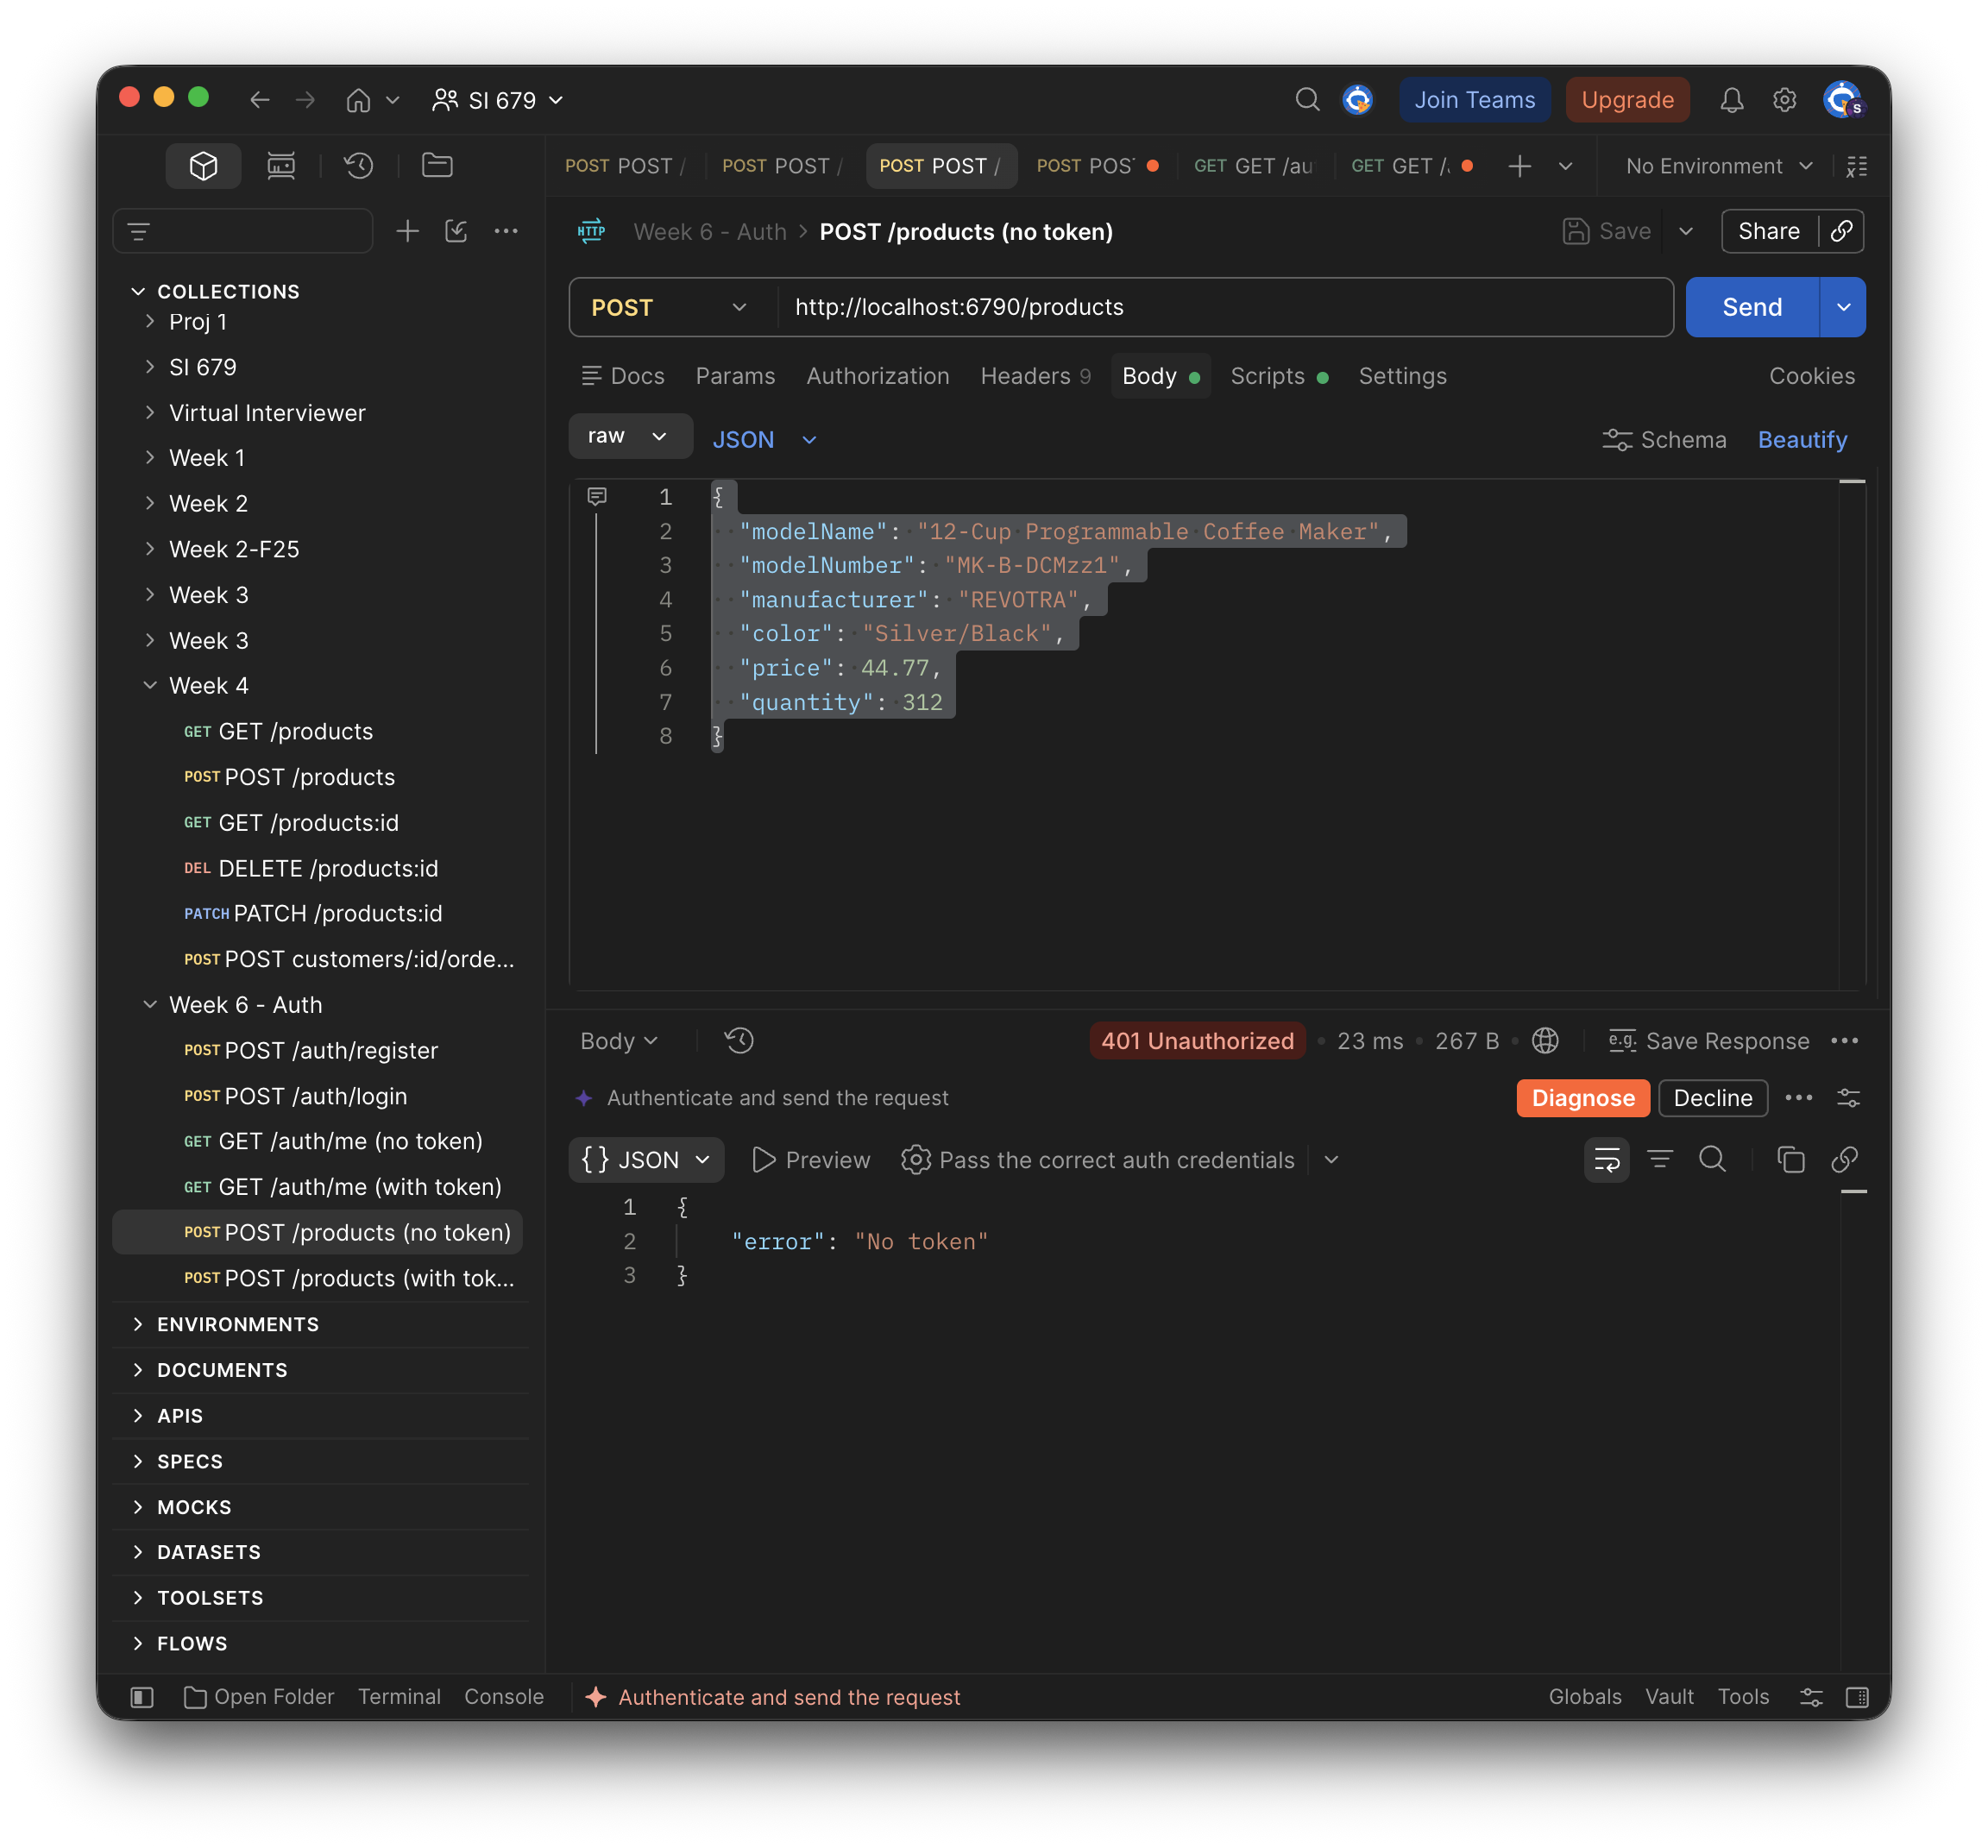Image resolution: width=1988 pixels, height=1848 pixels.
Task: Collapse the Week 4 collection
Action: coord(150,686)
